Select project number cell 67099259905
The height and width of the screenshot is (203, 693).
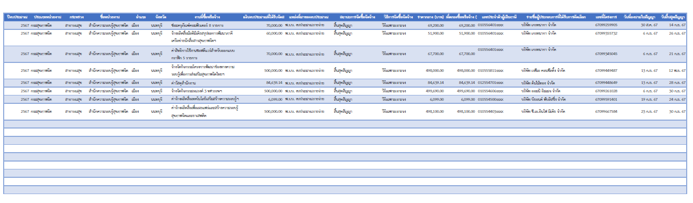(606, 25)
